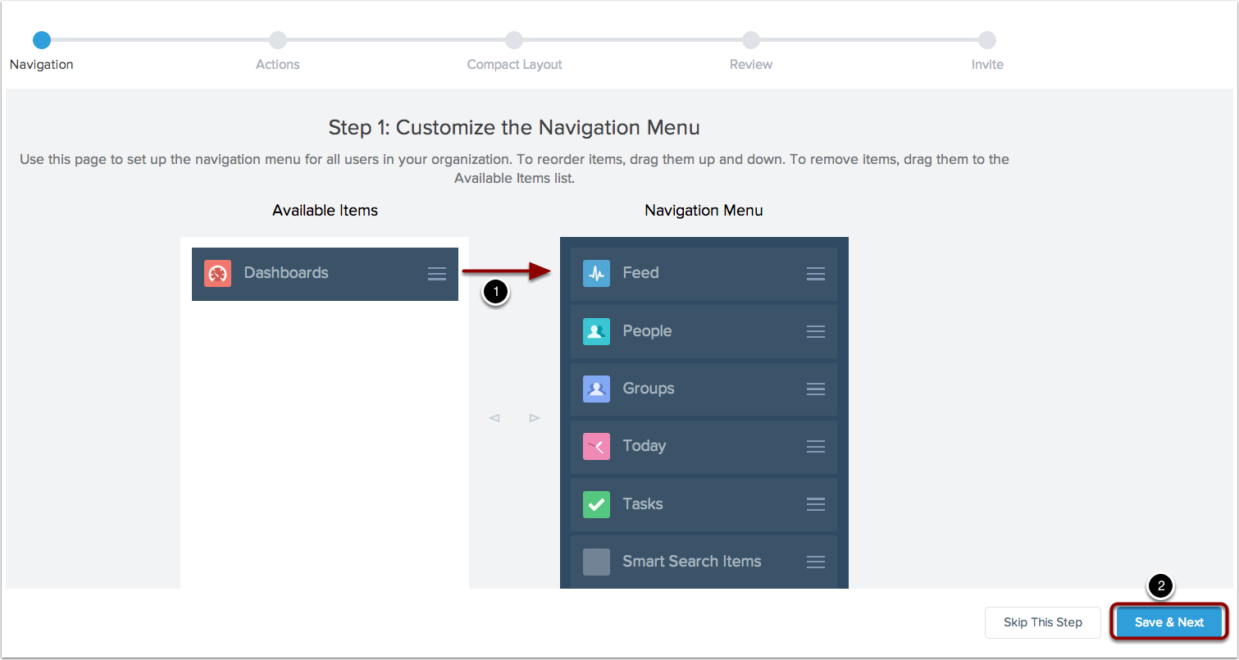Click the Groups person icon
Screen dimensions: 1239x660
(596, 389)
